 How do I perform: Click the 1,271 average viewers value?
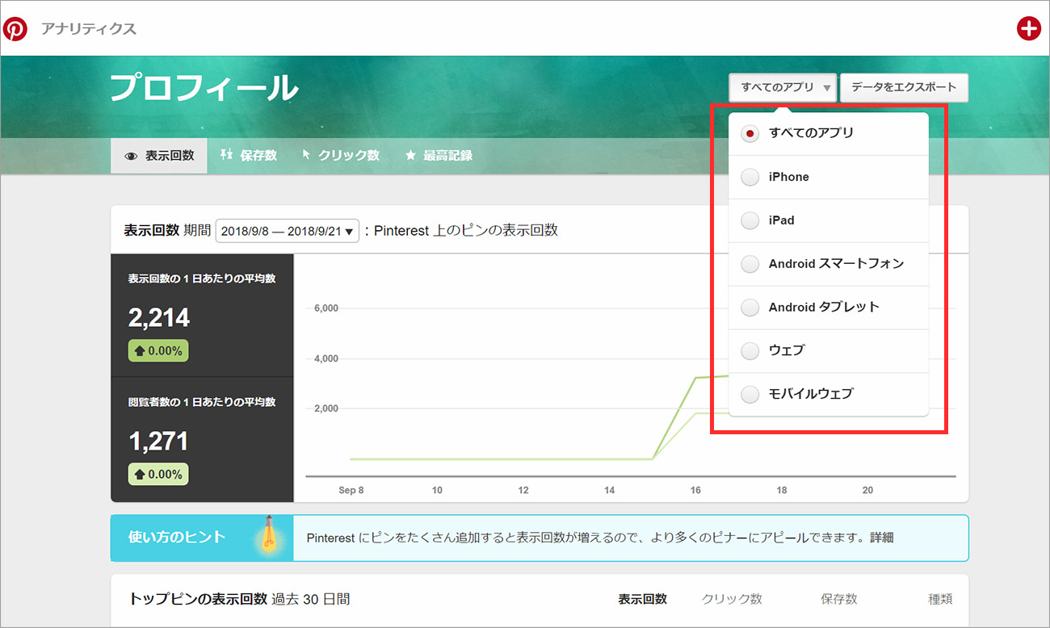[158, 442]
